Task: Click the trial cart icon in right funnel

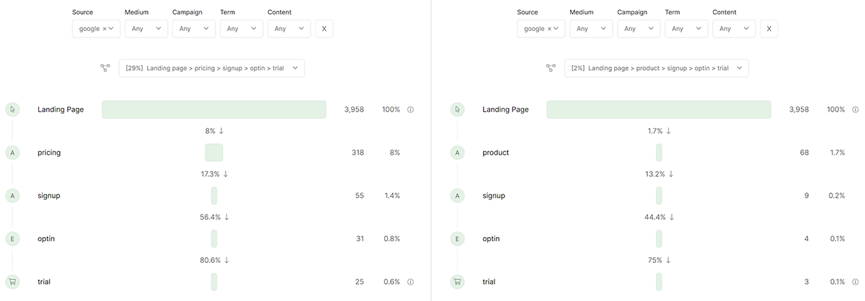Action: click(458, 282)
